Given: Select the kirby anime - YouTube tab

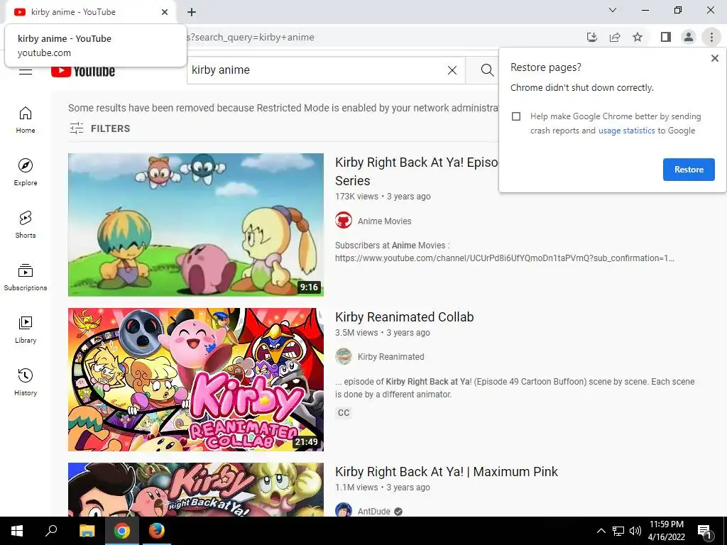Looking at the screenshot, I should [x=90, y=12].
